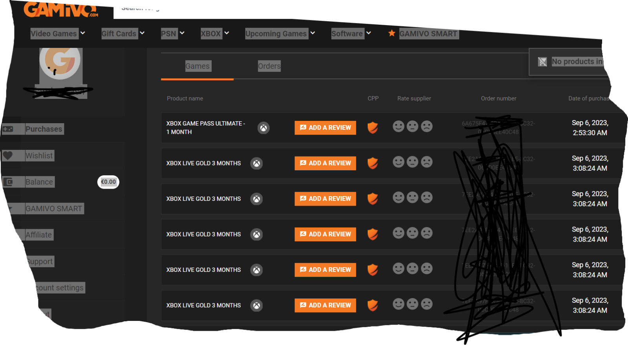This screenshot has width=628, height=346.
Task: Click Xbox icon in first Live Gold row
Action: point(256,163)
